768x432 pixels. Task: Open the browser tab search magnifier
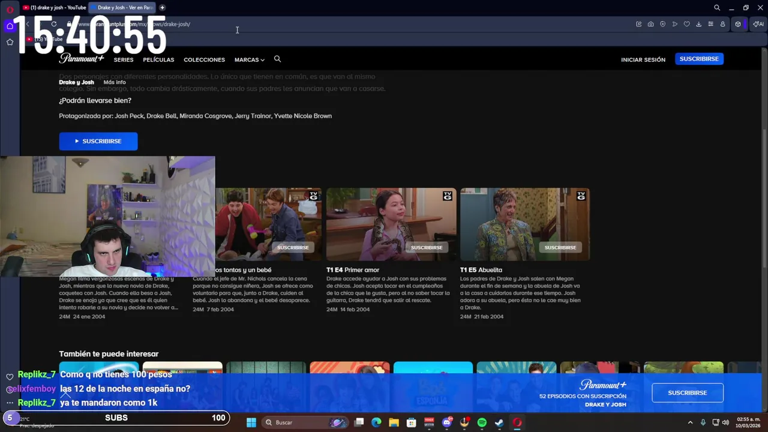[717, 8]
